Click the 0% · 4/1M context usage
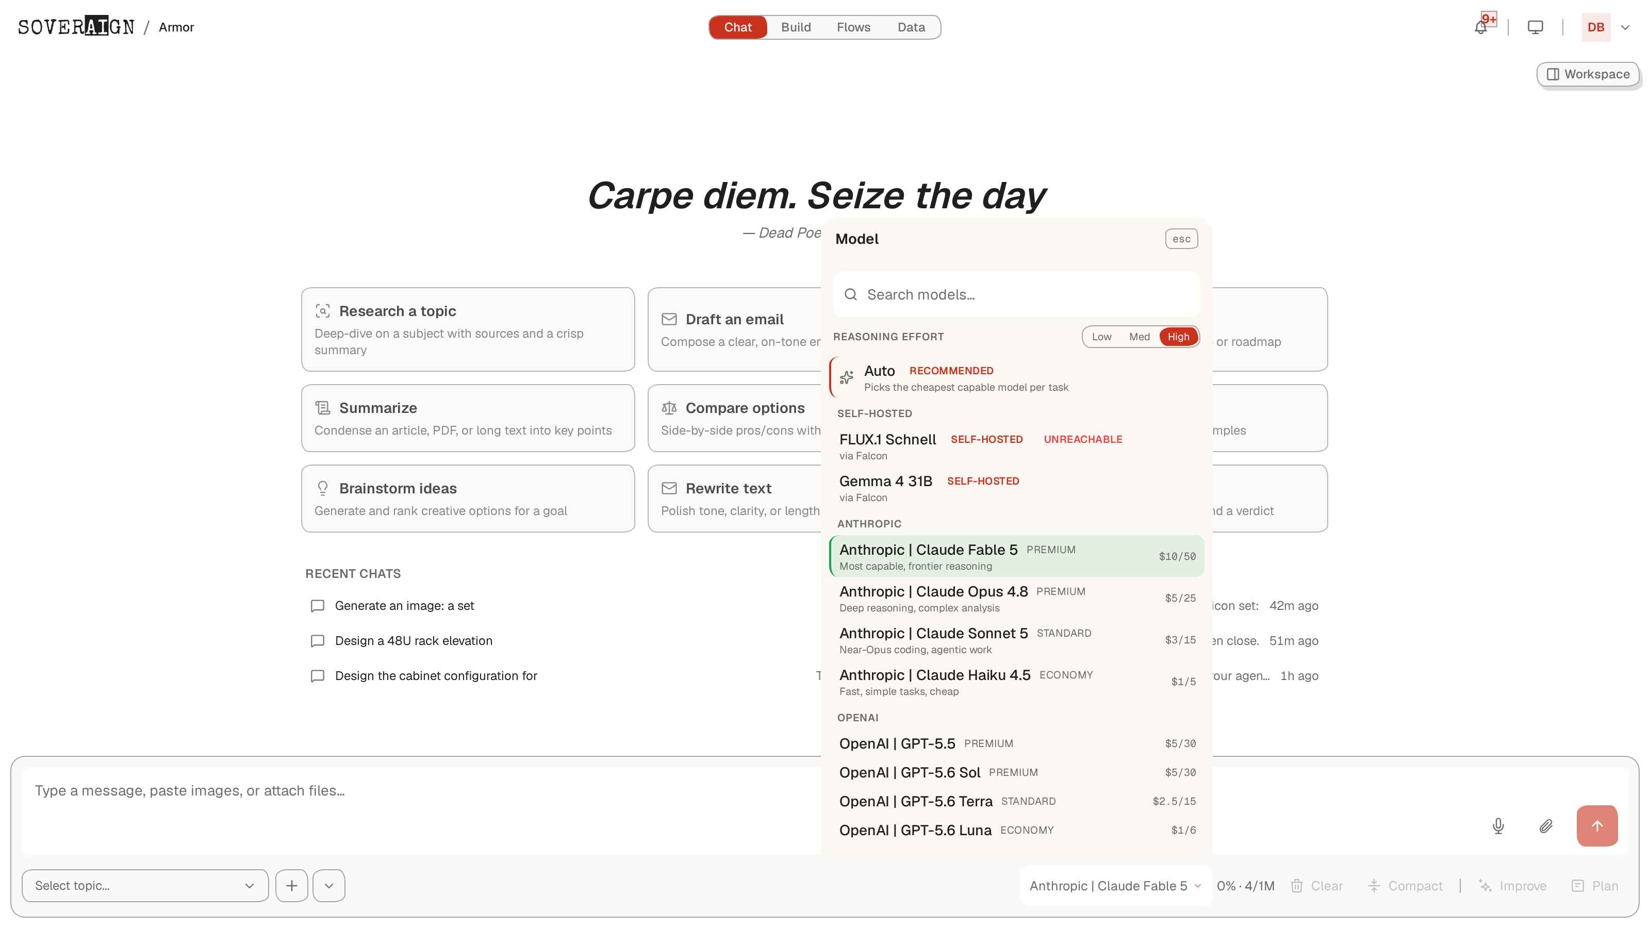The width and height of the screenshot is (1650, 928). click(x=1245, y=886)
